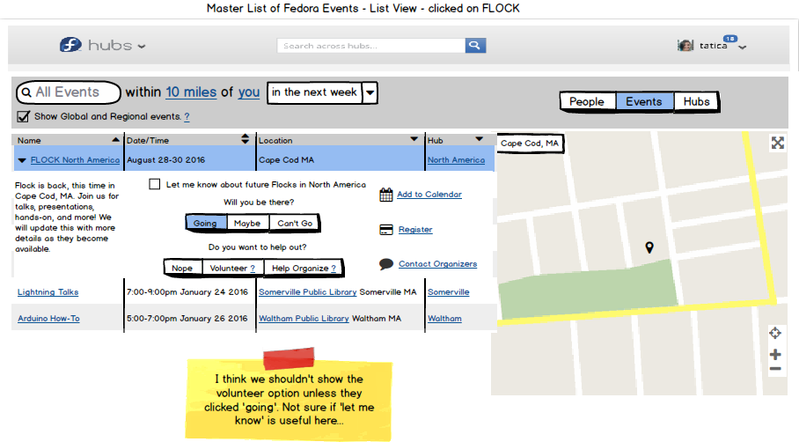Screen dimensions: 799x442
Task: Open the hubs dropdown chevron
Action: coord(142,47)
